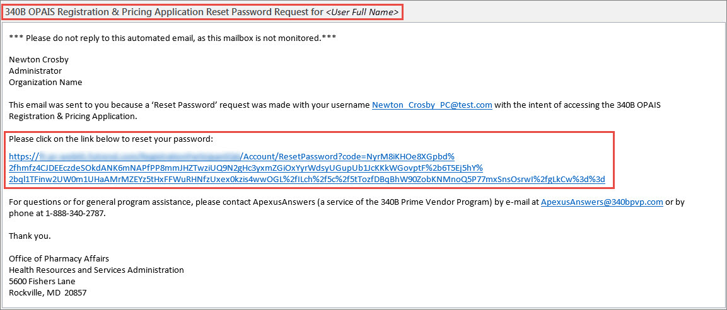
Task: Click Health Resources and Services Administration line
Action: pos(96,270)
